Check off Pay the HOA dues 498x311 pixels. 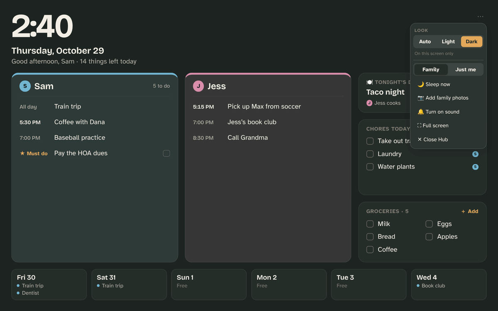click(166, 153)
